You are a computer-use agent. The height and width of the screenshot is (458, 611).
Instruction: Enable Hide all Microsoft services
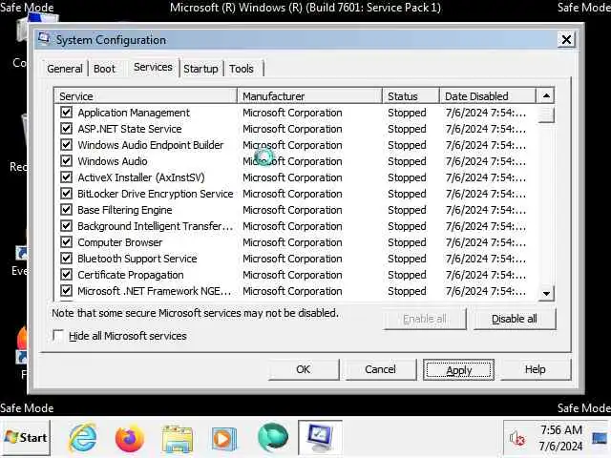[58, 336]
